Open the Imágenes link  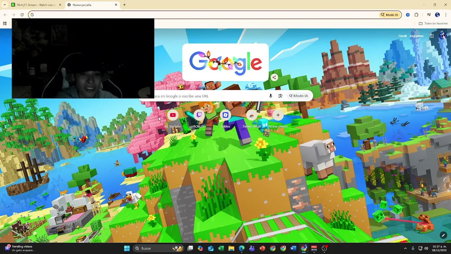click(x=416, y=36)
